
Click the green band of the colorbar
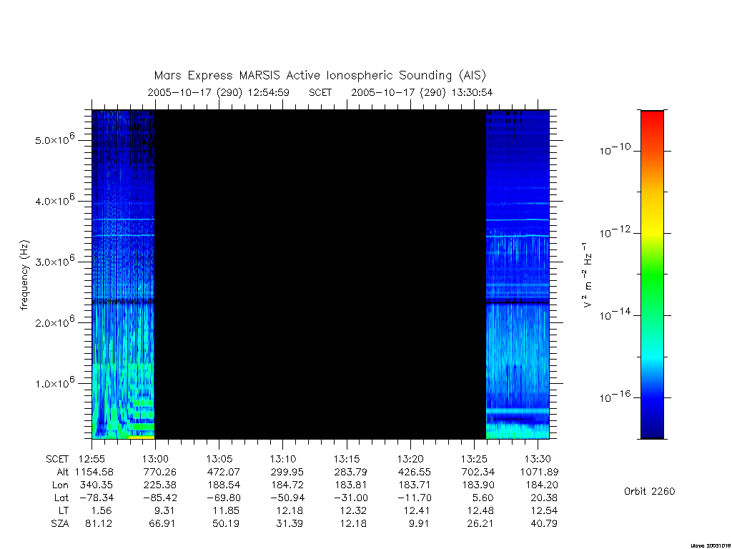(652, 275)
